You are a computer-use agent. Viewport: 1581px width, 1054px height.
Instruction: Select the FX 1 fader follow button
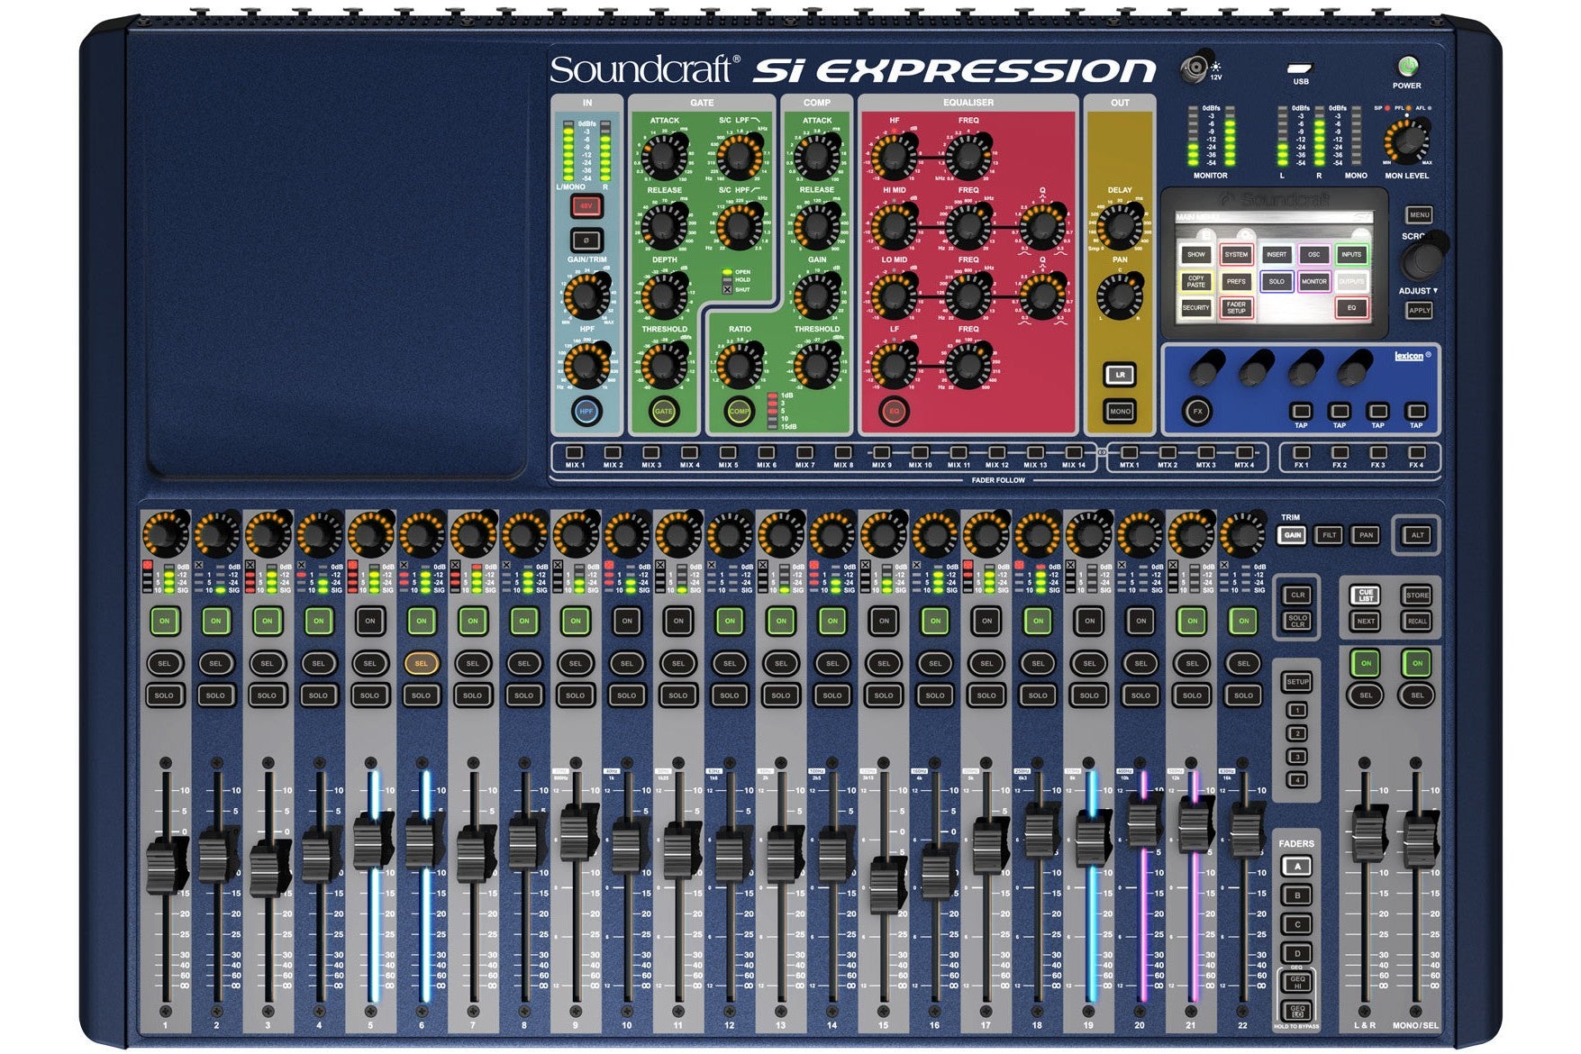1302,453
